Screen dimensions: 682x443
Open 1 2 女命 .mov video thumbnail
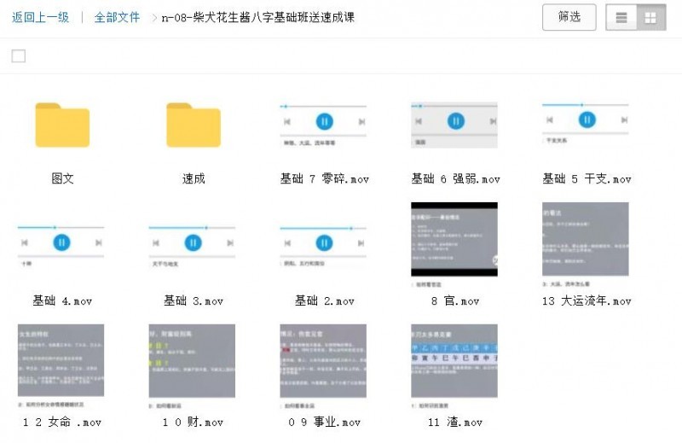(x=61, y=360)
